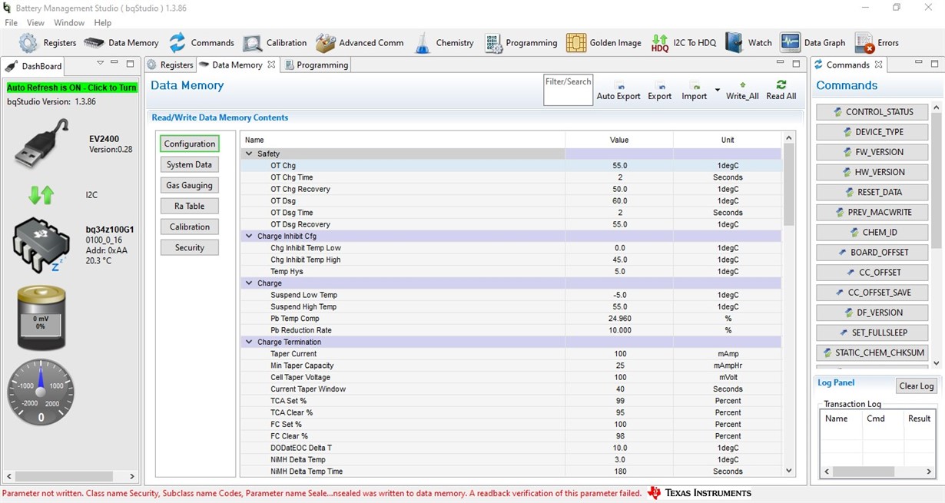Switch to the Registers tab
This screenshot has height=503, width=945.
click(x=170, y=65)
